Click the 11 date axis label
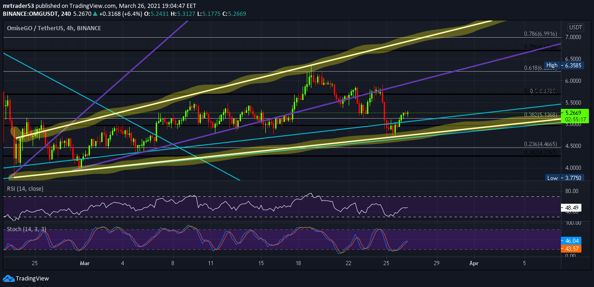 [211, 263]
